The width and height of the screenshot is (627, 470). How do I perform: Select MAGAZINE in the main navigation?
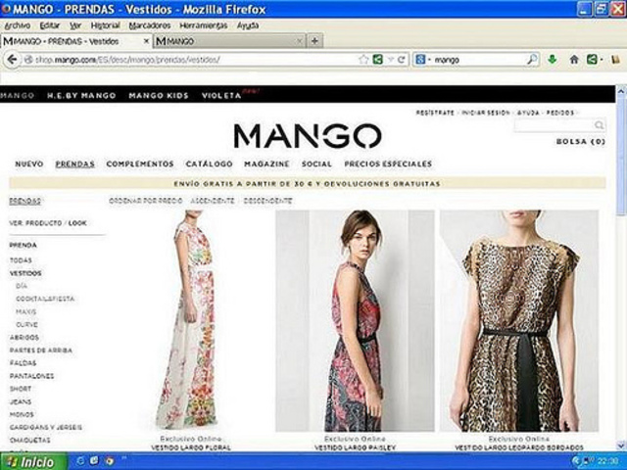point(266,164)
